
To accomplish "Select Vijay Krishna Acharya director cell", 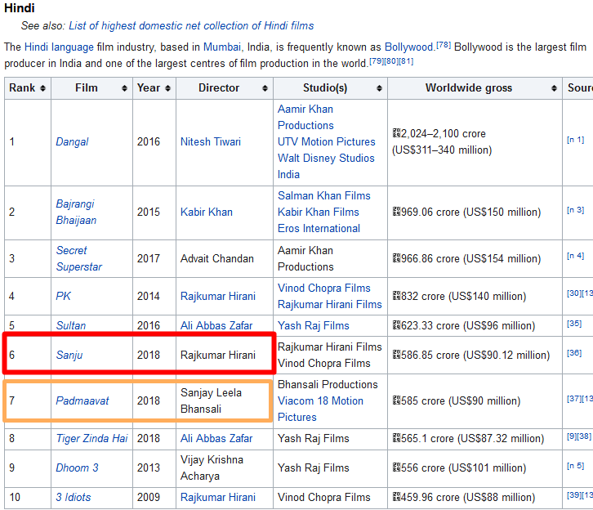I will click(x=225, y=468).
